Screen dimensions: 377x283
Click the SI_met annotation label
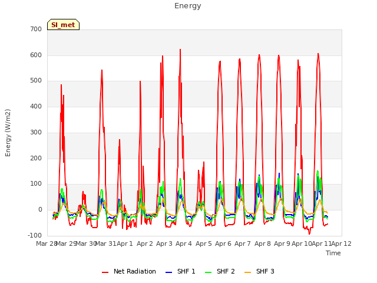[63, 25]
